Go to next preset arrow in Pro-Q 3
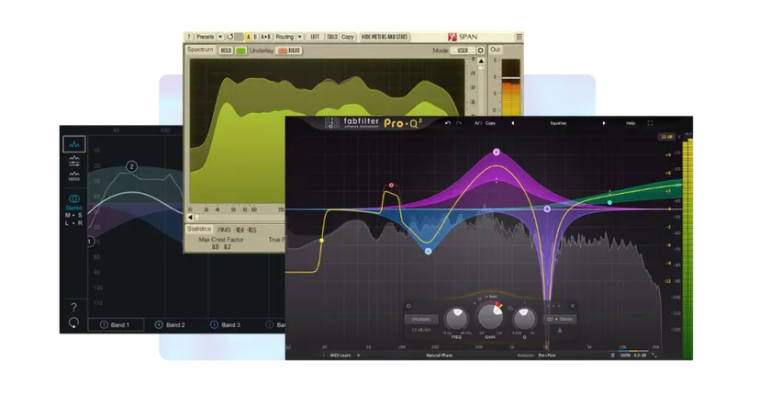 tap(604, 123)
